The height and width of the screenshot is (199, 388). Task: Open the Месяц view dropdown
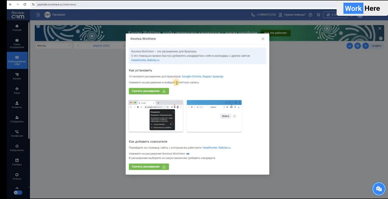pyautogui.click(x=53, y=46)
